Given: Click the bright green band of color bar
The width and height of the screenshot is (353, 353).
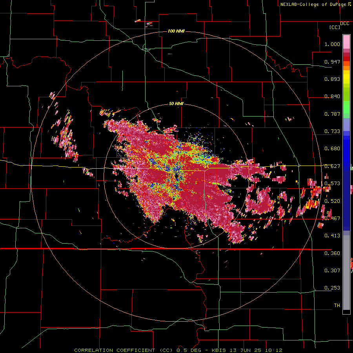Looking at the screenshot, I should point(346,107).
